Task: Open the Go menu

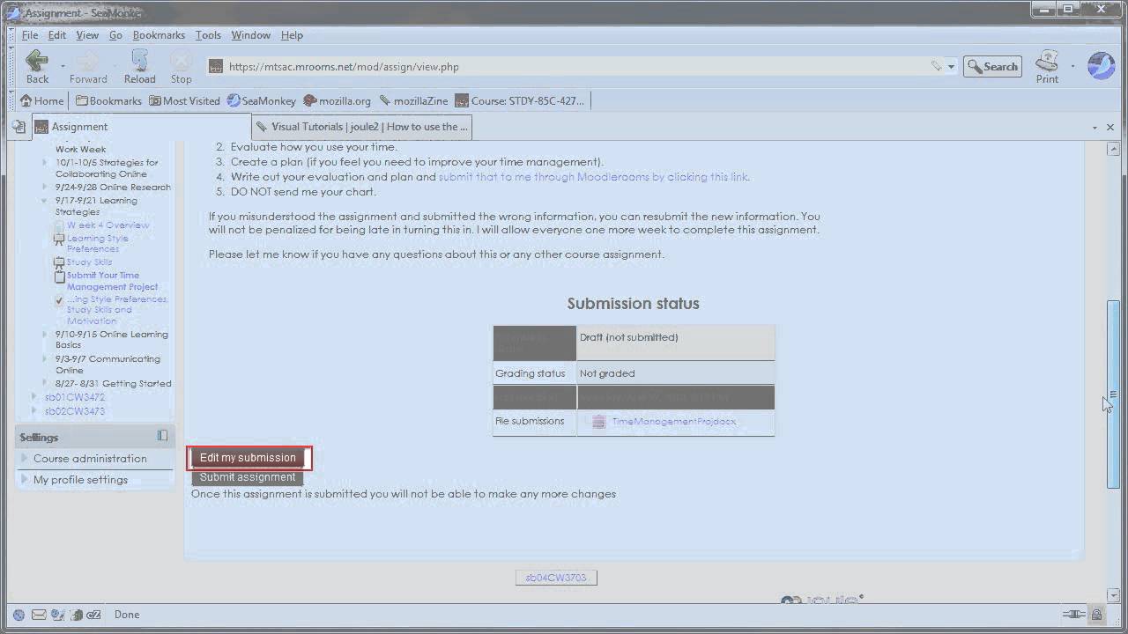Action: [115, 35]
